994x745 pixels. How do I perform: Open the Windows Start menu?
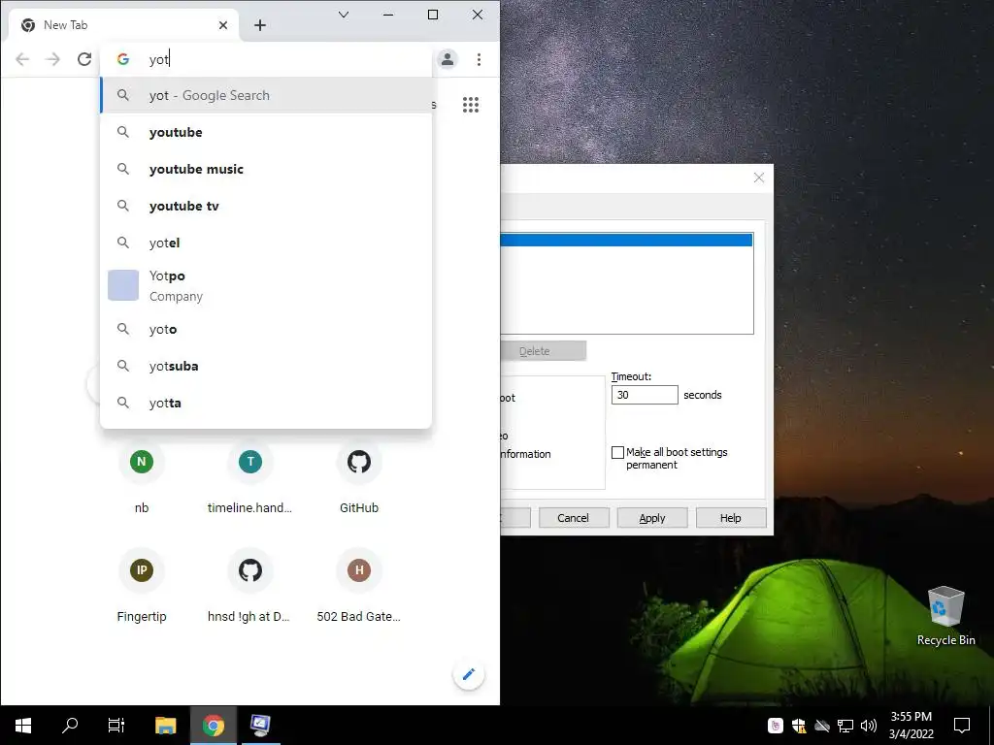[23, 726]
